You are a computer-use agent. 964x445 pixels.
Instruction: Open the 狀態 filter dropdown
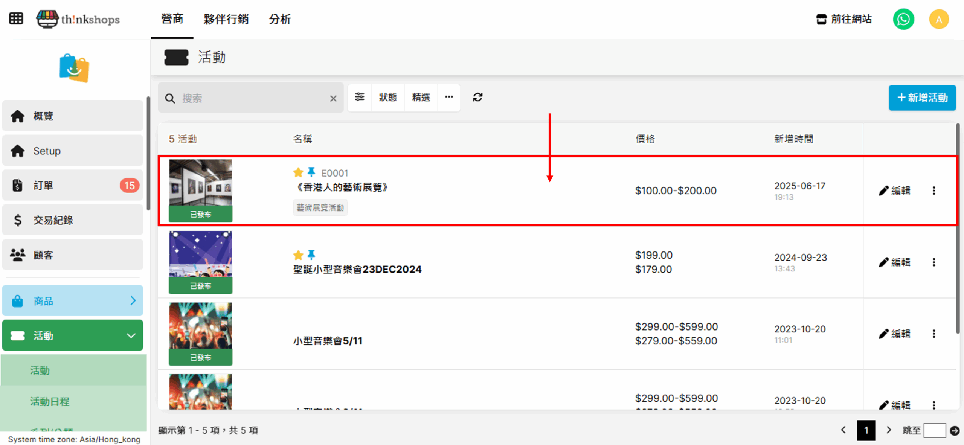click(x=388, y=98)
